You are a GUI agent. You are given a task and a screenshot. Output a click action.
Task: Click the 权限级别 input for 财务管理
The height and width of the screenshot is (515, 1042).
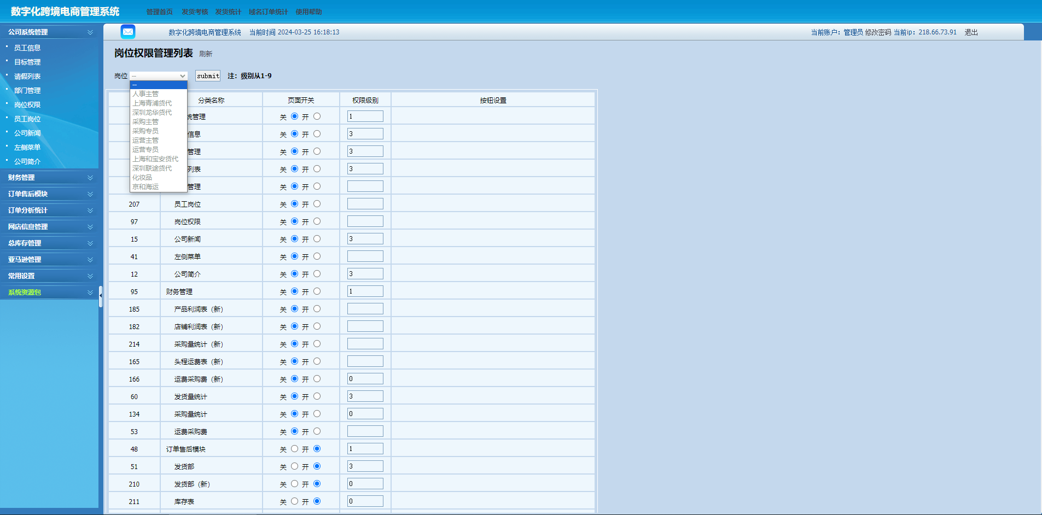click(365, 291)
